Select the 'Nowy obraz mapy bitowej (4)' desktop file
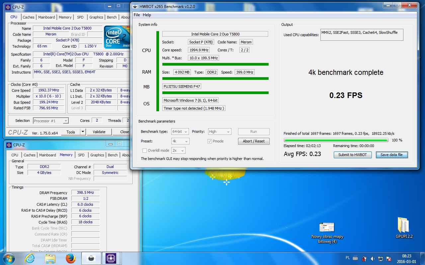Image resolution: width=425 pixels, height=265 pixels. 327,233
